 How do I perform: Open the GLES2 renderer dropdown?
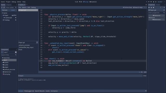(160, 2)
